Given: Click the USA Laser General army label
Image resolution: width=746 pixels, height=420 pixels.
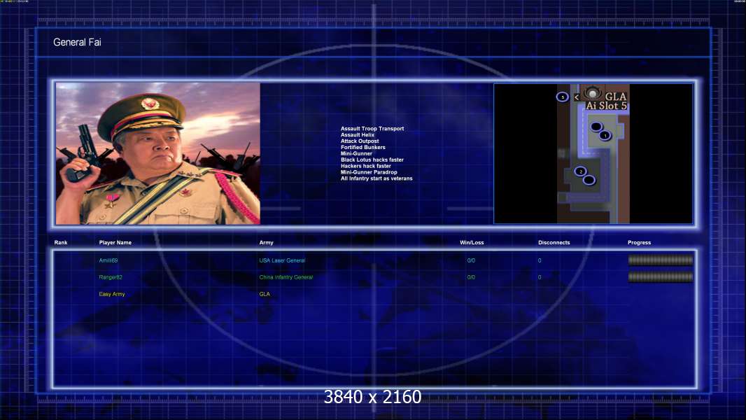Looking at the screenshot, I should [282, 260].
